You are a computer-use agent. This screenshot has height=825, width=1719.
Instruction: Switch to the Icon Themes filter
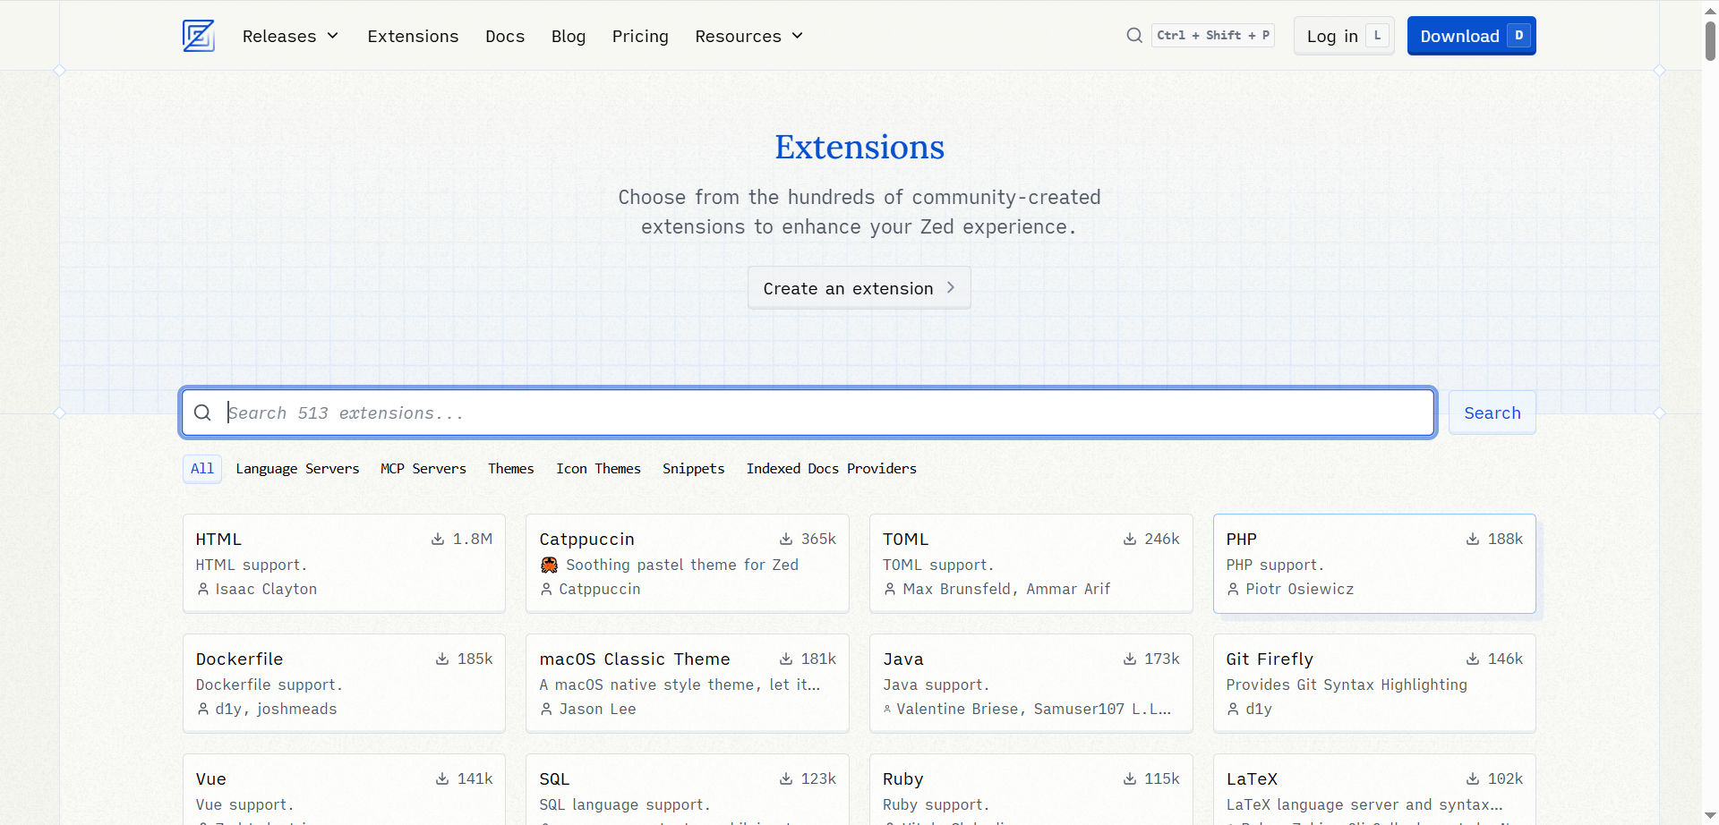point(598,469)
